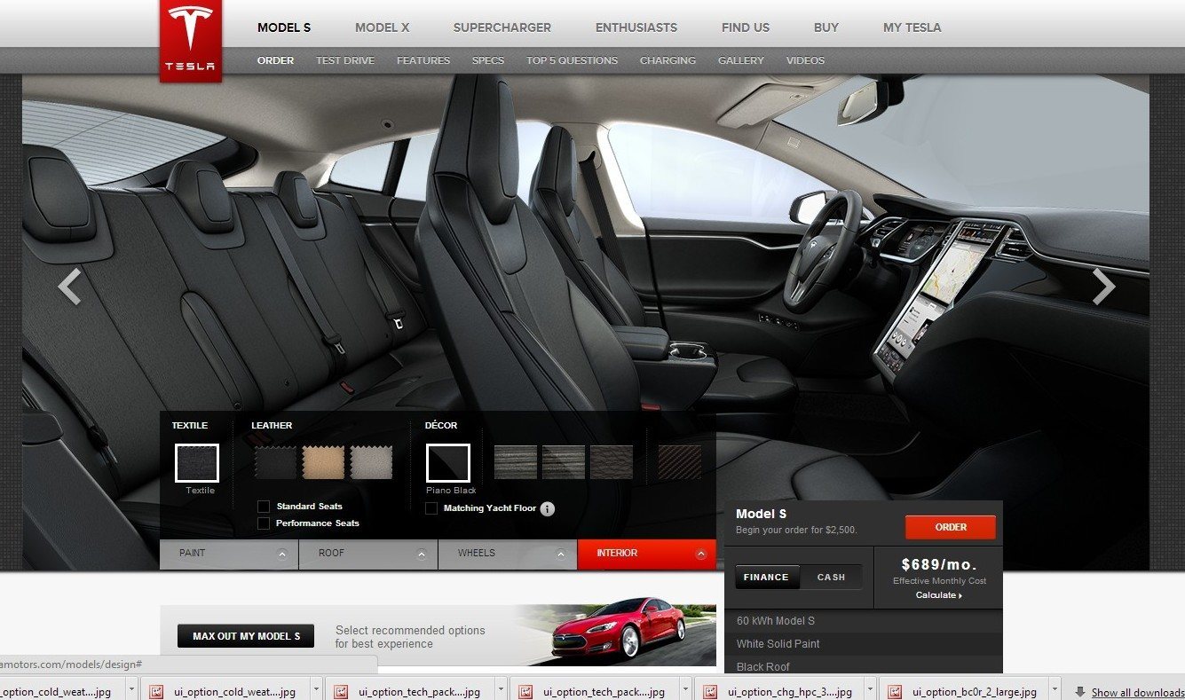1185x700 pixels.
Task: Click the red Order button
Action: point(951,527)
